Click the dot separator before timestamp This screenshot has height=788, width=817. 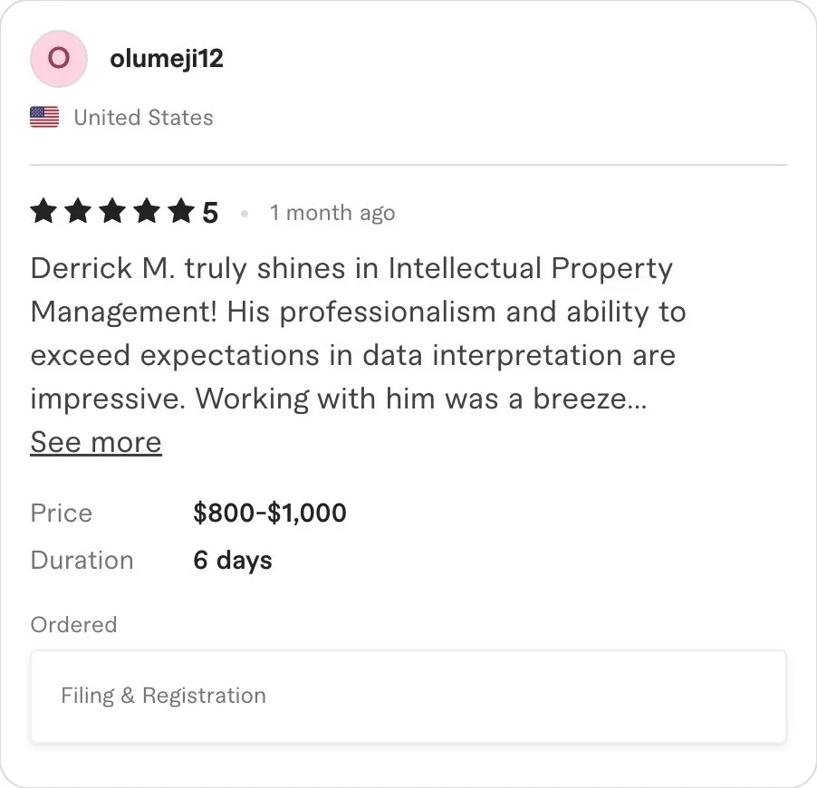point(245,214)
